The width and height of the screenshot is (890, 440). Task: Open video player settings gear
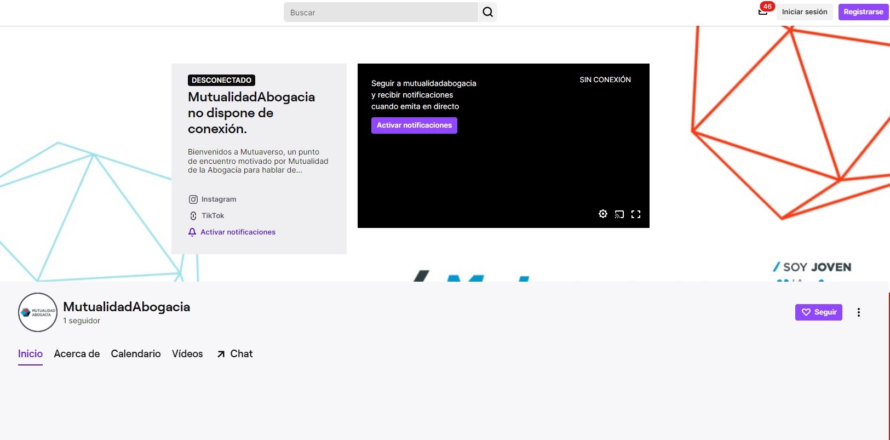pos(603,214)
